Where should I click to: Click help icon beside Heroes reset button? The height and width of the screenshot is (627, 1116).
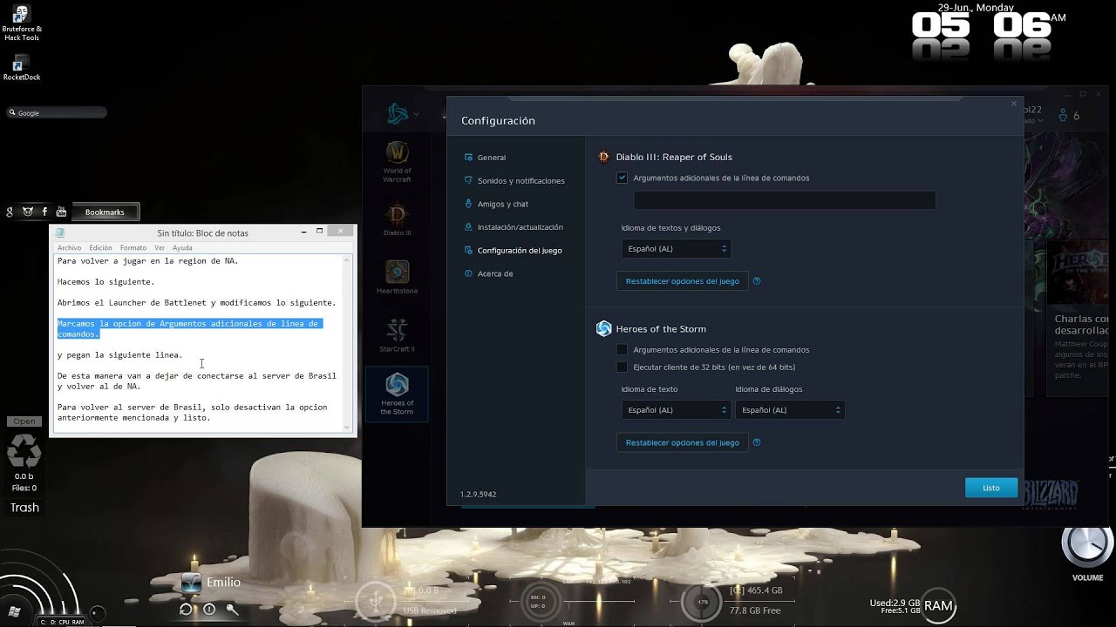[757, 442]
